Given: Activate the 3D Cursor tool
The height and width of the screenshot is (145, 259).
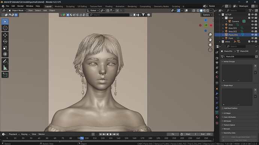Looking at the screenshot, I should 5,28.
